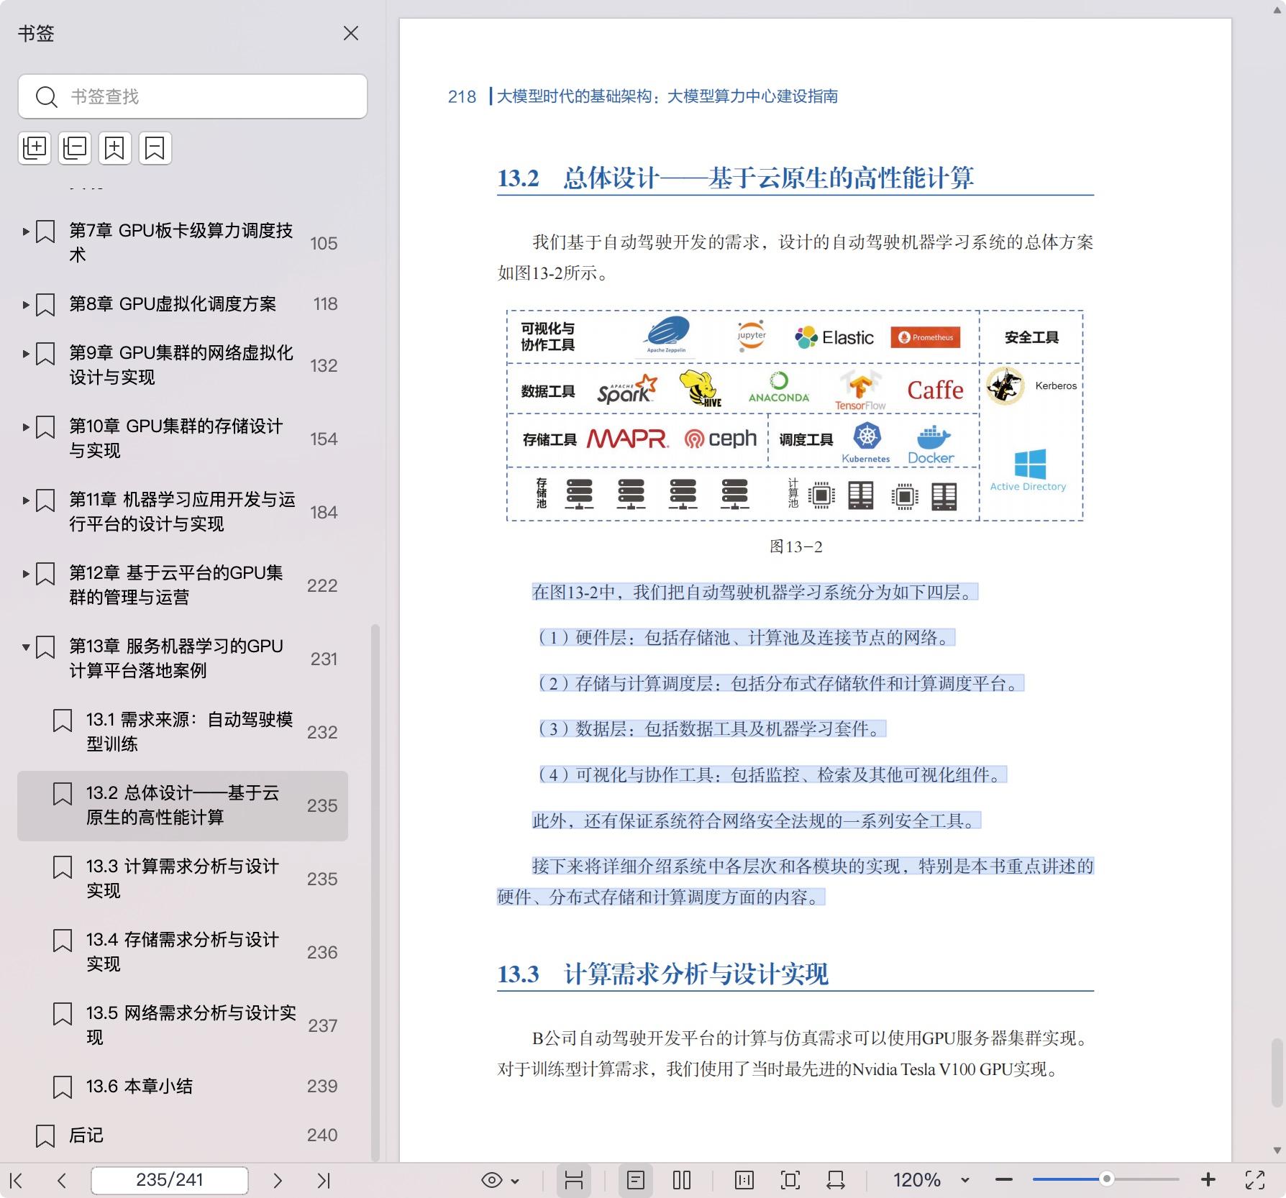The image size is (1286, 1198).
Task: Click highlighted line （3）数据层
Action: pyautogui.click(x=712, y=728)
